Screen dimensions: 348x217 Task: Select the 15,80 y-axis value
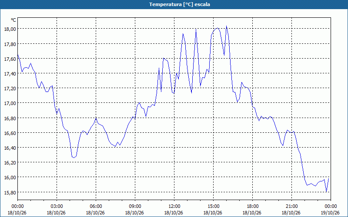click(10, 192)
